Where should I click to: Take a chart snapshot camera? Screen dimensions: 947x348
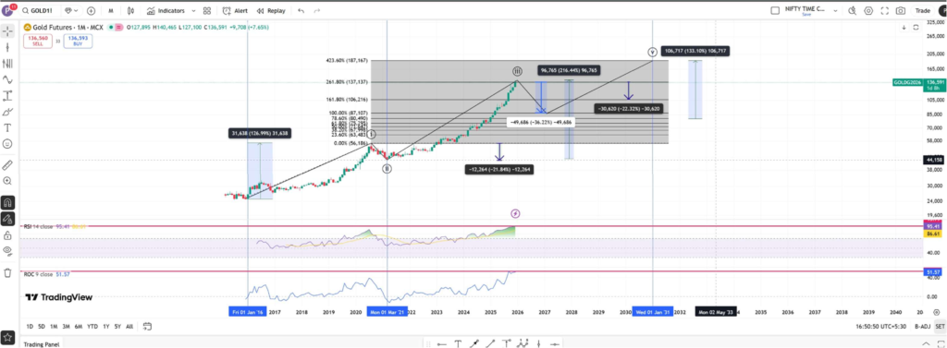[901, 11]
